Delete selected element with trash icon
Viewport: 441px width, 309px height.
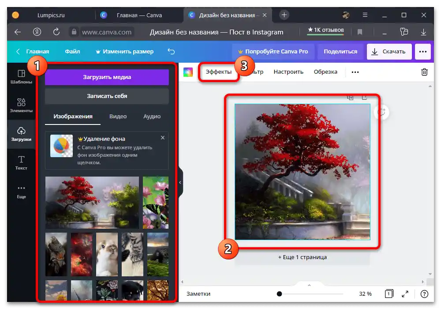(x=424, y=72)
